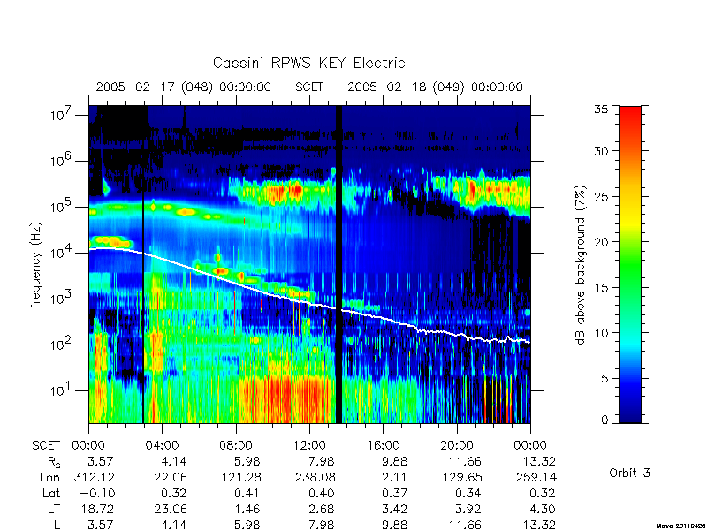Screen dimensions: 707x530
Task: Click the '12:00' time axis label
Action: click(309, 445)
